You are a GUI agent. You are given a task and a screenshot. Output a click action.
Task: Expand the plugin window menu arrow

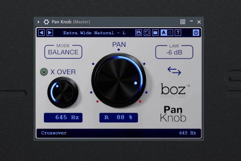[39, 22]
